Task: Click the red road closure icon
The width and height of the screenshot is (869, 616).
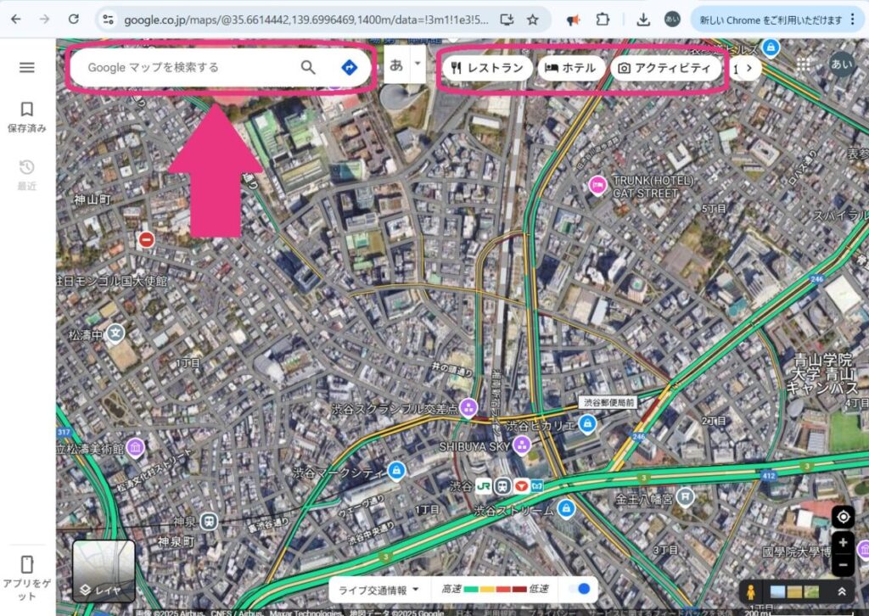Action: [146, 239]
